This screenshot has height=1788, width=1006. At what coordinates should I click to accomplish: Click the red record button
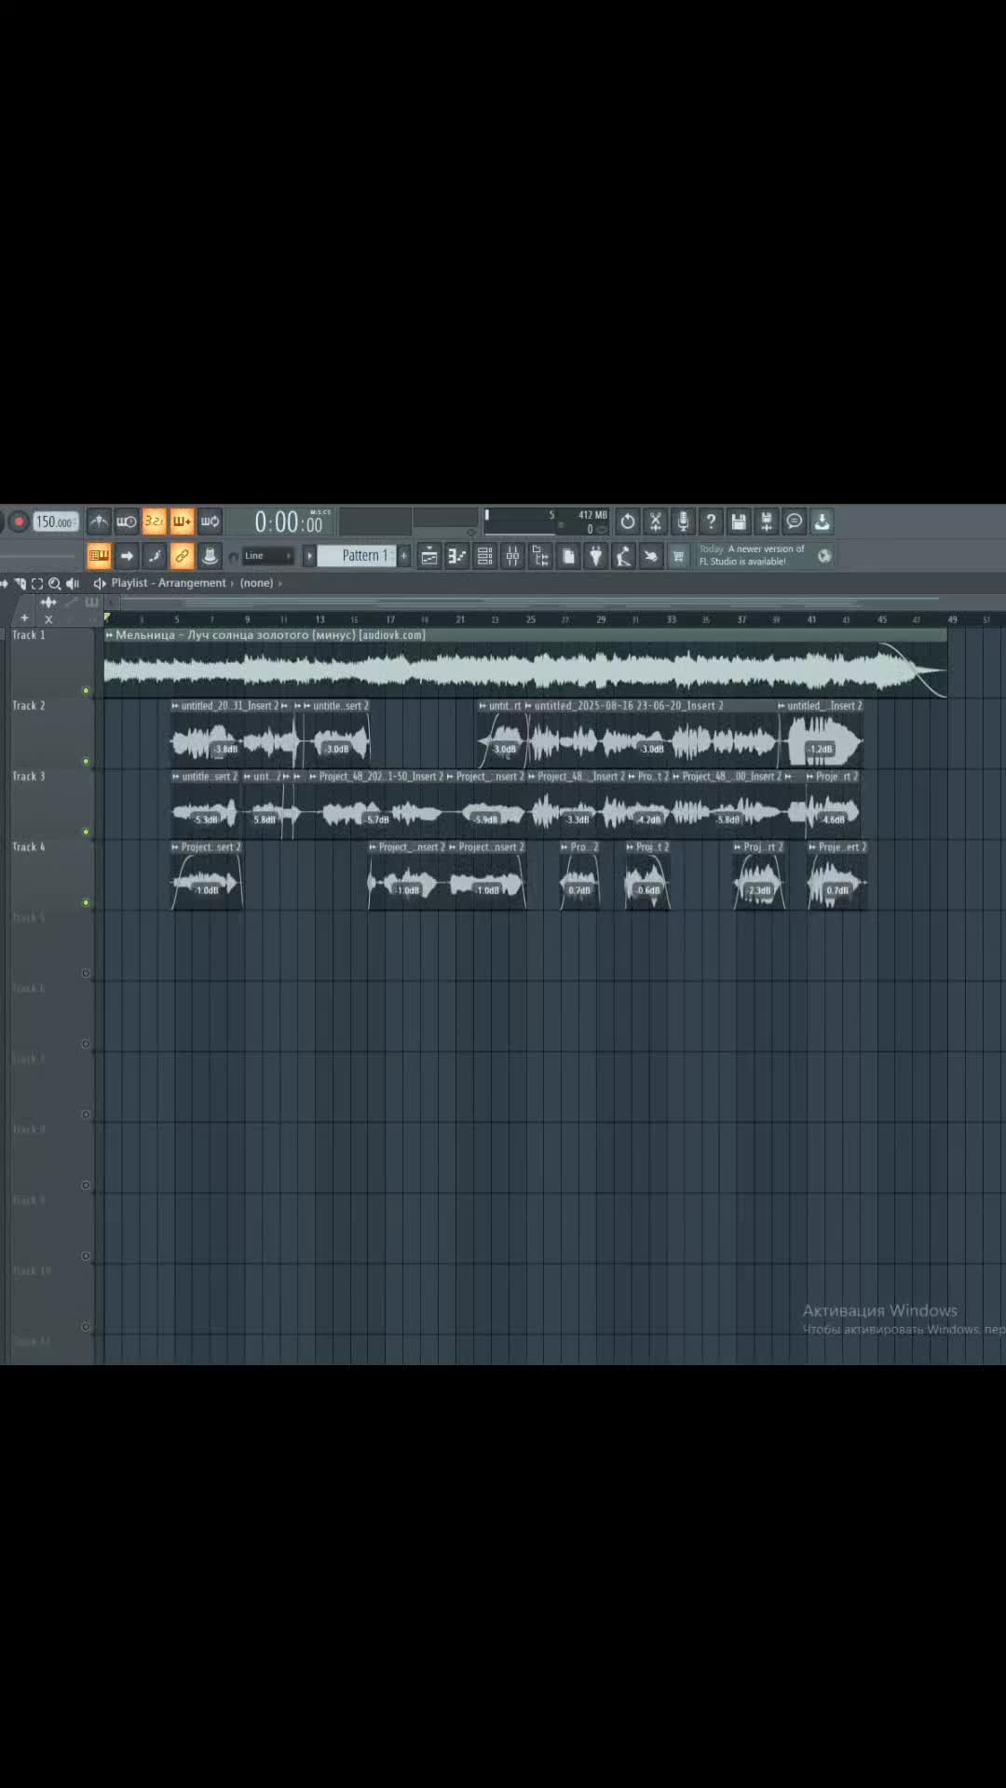click(18, 521)
